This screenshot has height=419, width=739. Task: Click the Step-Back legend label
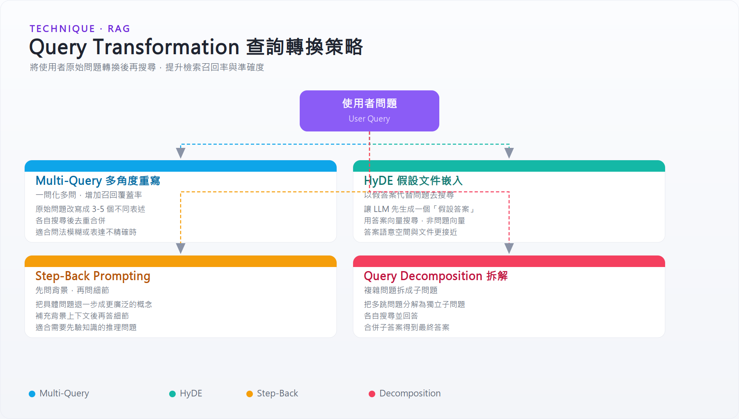pos(278,394)
